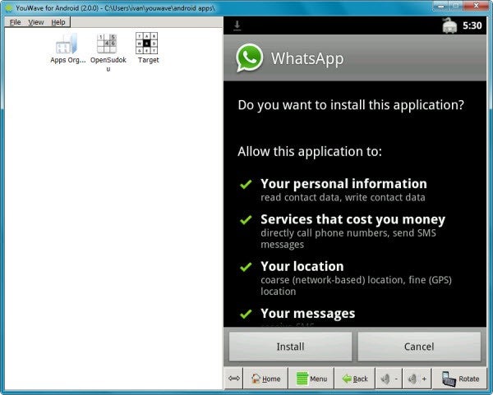Tap the download arrow in status bar
The image size is (493, 395).
tap(237, 25)
